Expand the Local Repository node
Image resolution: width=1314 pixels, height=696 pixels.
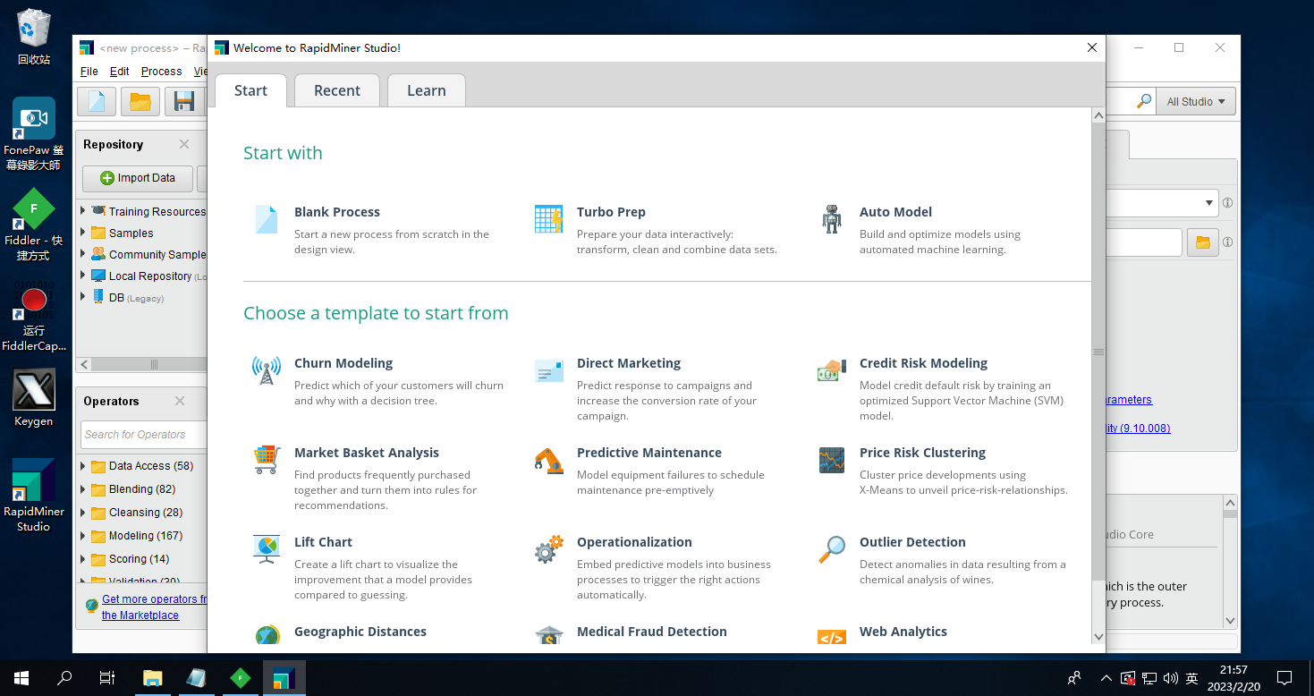tap(83, 276)
